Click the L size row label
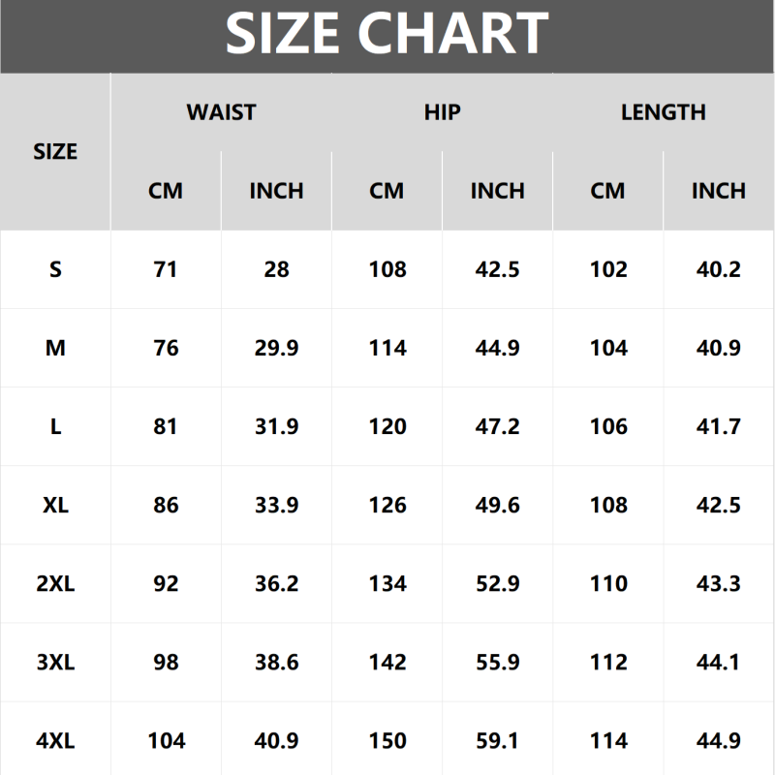This screenshot has height=775, width=775. (55, 426)
